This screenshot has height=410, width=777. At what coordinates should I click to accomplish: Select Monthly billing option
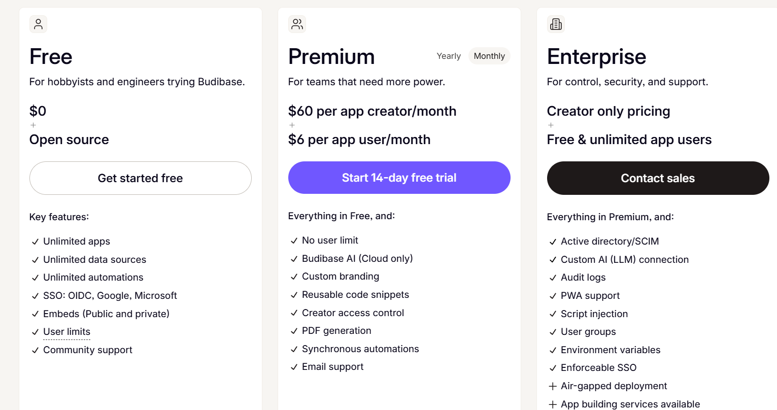pyautogui.click(x=489, y=56)
